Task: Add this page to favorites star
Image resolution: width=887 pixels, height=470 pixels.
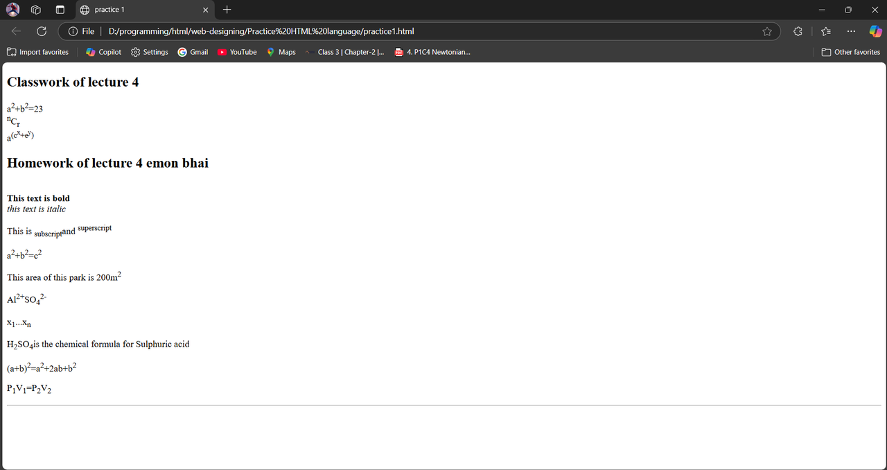Action: tap(767, 31)
